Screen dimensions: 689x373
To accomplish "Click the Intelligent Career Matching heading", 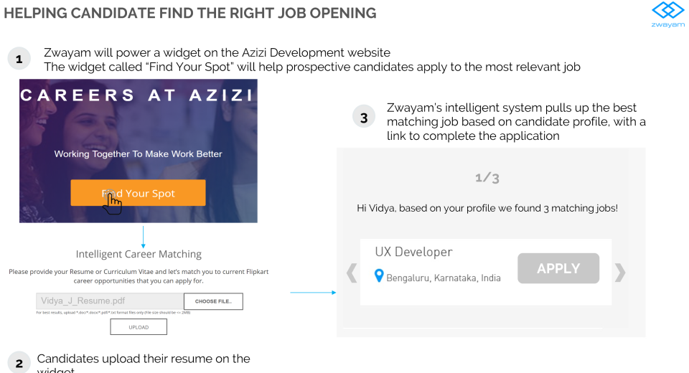I will 139,254.
